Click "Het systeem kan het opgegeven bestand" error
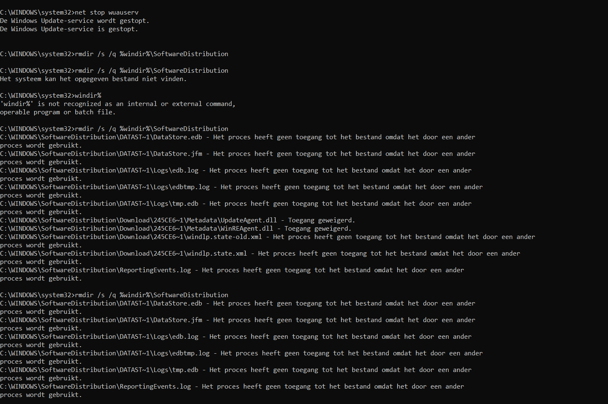The image size is (608, 404). (69, 79)
